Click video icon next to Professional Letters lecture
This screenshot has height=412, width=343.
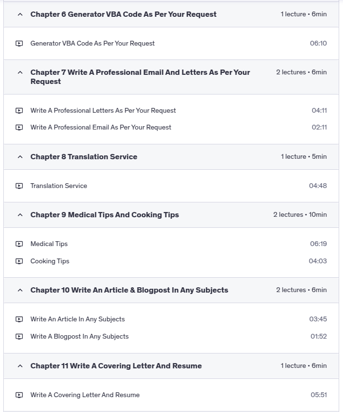[x=19, y=111]
